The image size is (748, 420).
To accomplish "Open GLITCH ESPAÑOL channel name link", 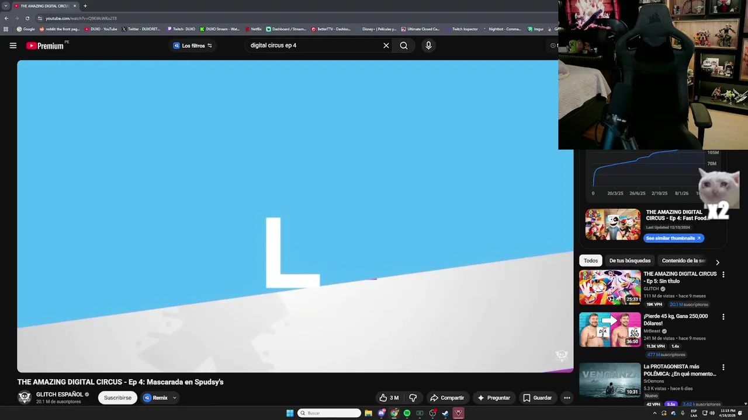I will (60, 394).
